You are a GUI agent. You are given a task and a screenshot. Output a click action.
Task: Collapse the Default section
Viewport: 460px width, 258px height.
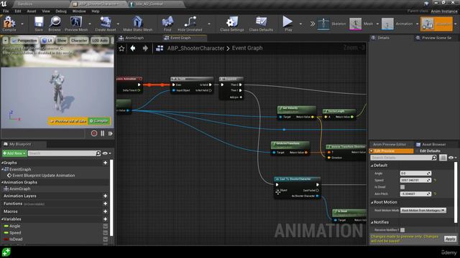pyautogui.click(x=372, y=166)
